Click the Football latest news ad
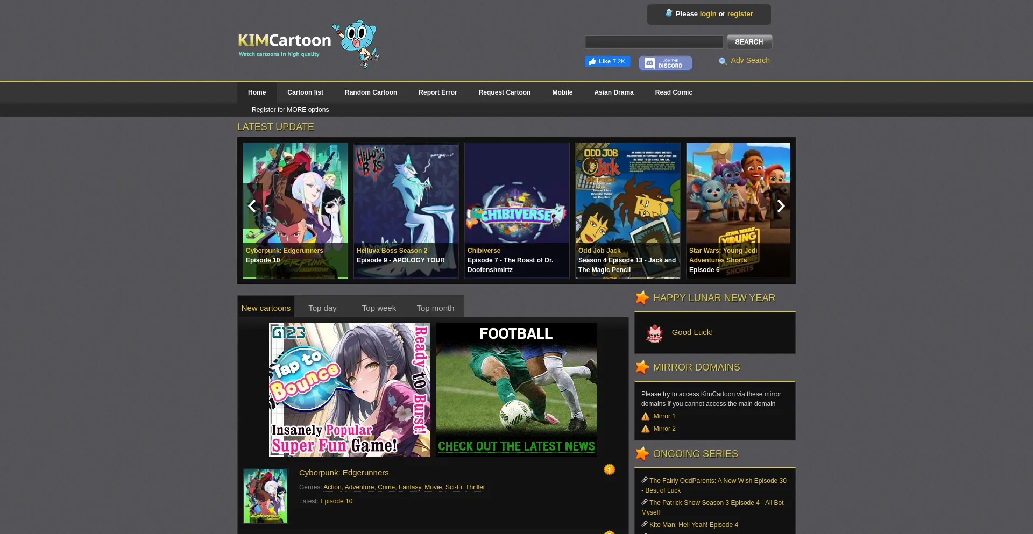This screenshot has height=534, width=1033. point(516,390)
